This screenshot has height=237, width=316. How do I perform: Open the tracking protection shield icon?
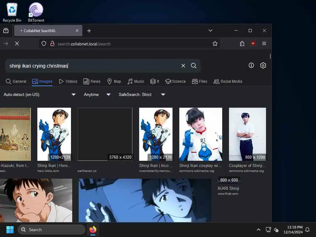[x=44, y=44]
